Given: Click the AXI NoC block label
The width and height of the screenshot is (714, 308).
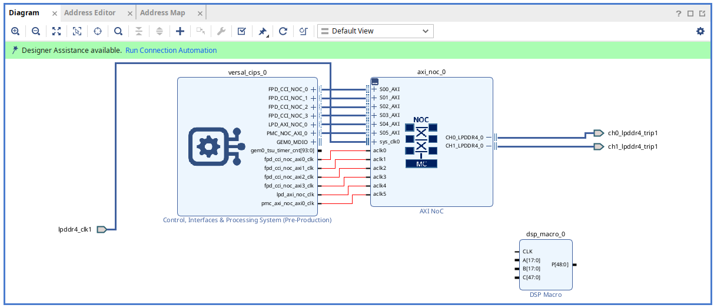Looking at the screenshot, I should (431, 211).
